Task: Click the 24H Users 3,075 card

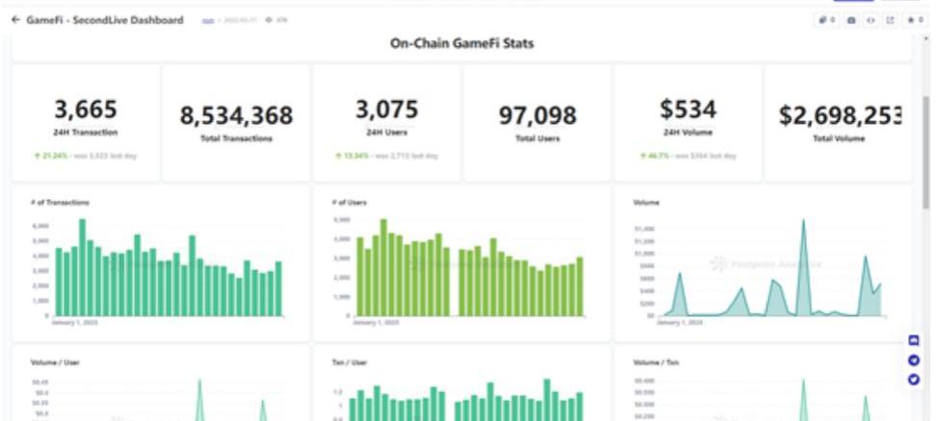Action: 386,123
